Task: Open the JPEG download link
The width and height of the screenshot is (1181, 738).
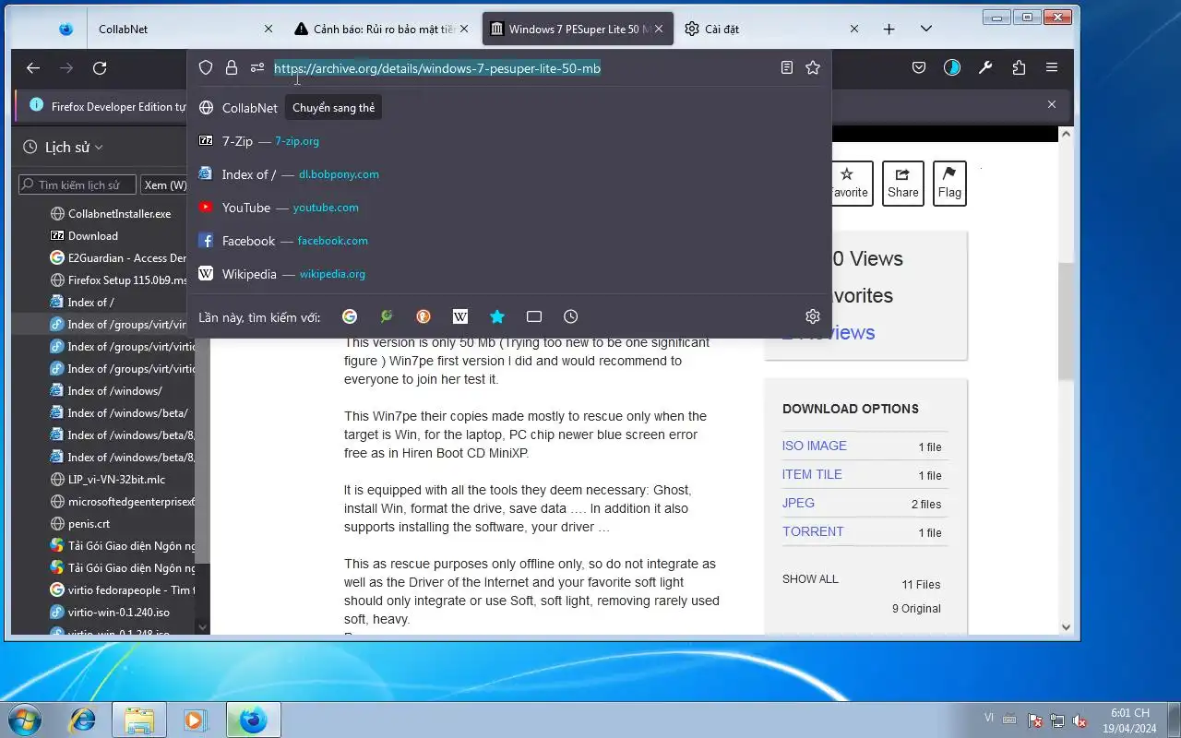Action: pyautogui.click(x=798, y=503)
